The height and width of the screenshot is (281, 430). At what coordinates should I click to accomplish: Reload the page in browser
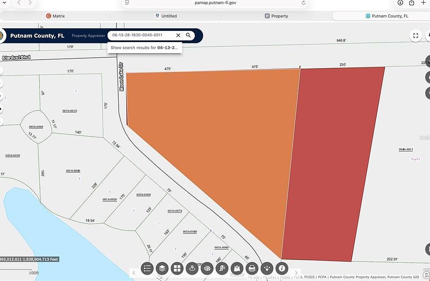(x=303, y=3)
